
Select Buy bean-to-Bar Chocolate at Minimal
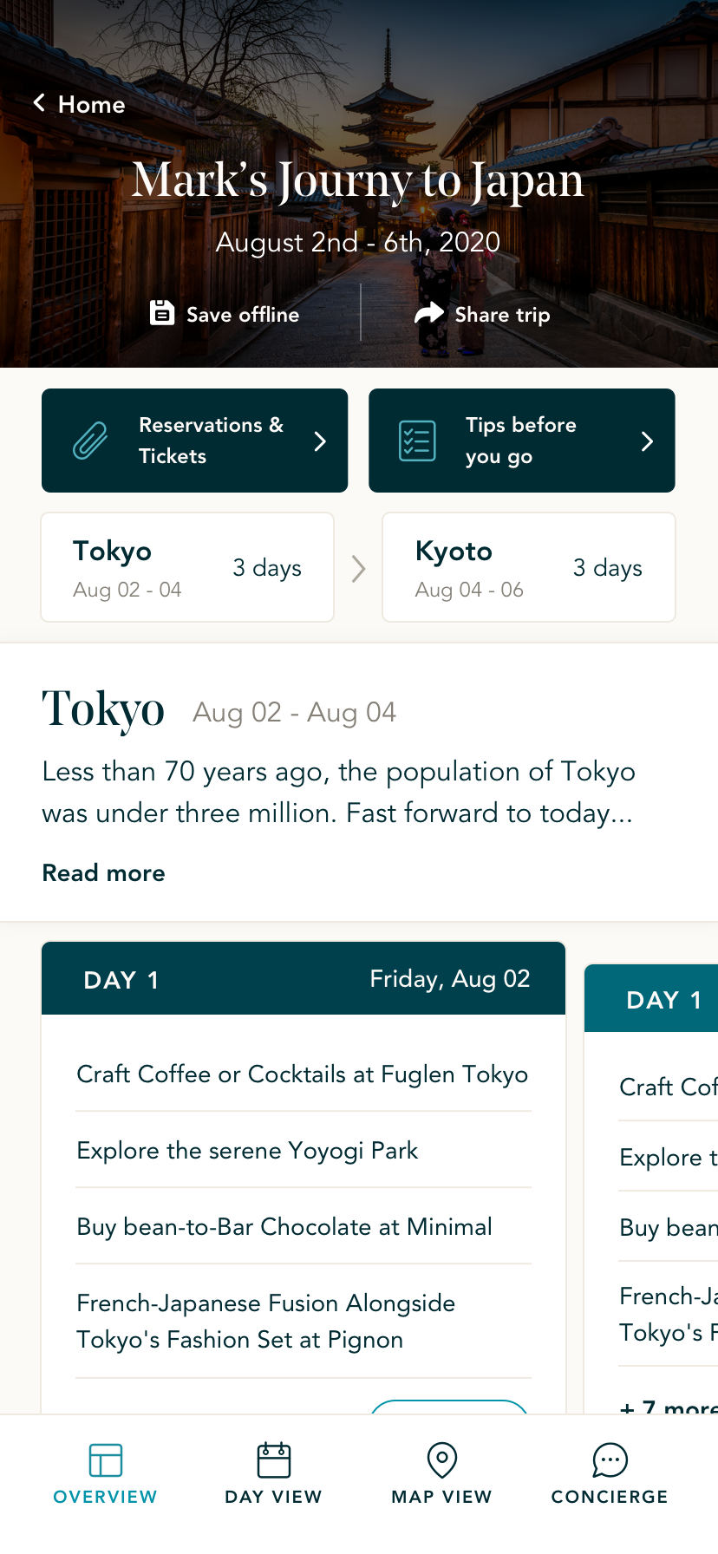click(x=284, y=1226)
